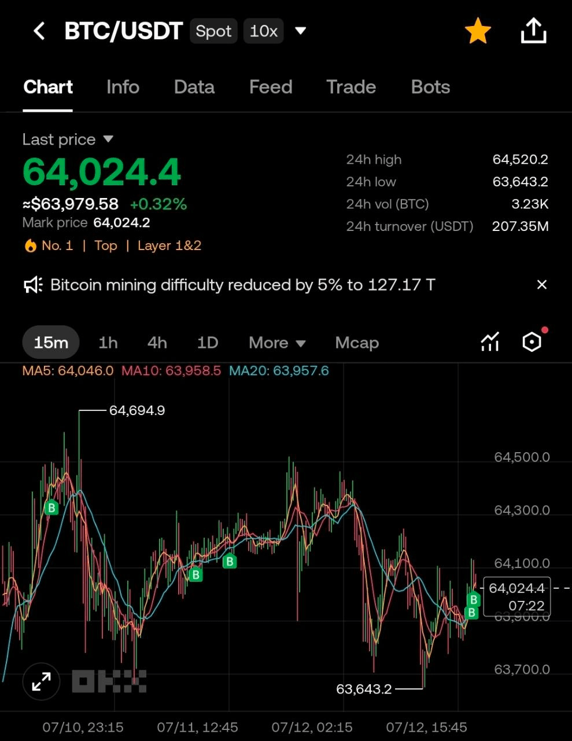The height and width of the screenshot is (741, 572).
Task: Switch chart to 4h timeframe
Action: pyautogui.click(x=157, y=343)
